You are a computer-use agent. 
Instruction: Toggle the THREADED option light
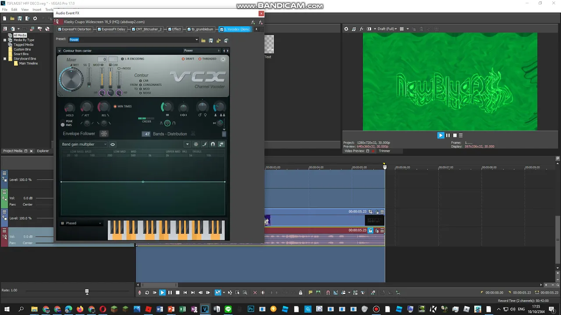coord(207,59)
